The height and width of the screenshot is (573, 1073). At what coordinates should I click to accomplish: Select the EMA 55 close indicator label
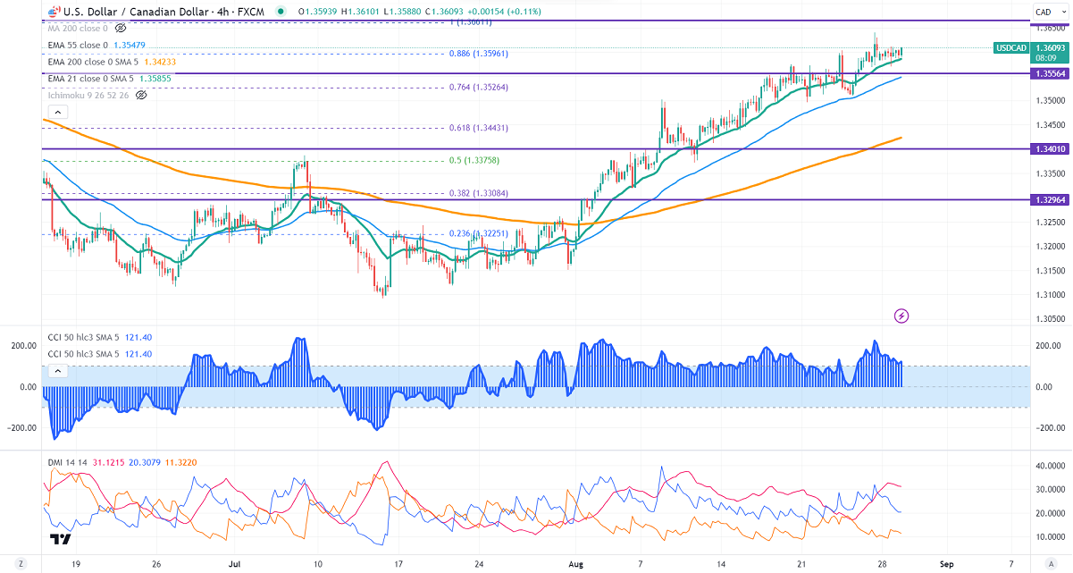click(x=77, y=45)
